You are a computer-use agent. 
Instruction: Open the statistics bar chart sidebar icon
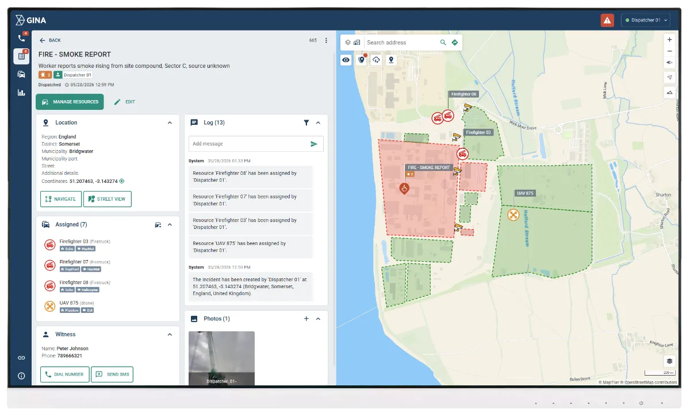click(21, 92)
